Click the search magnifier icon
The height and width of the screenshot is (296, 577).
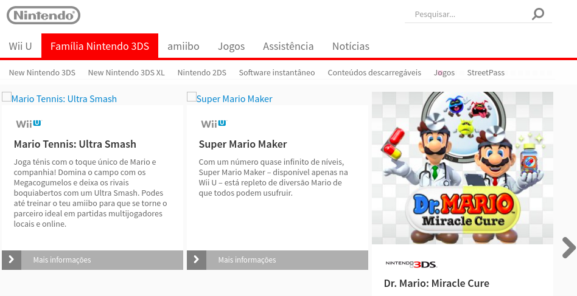(537, 15)
